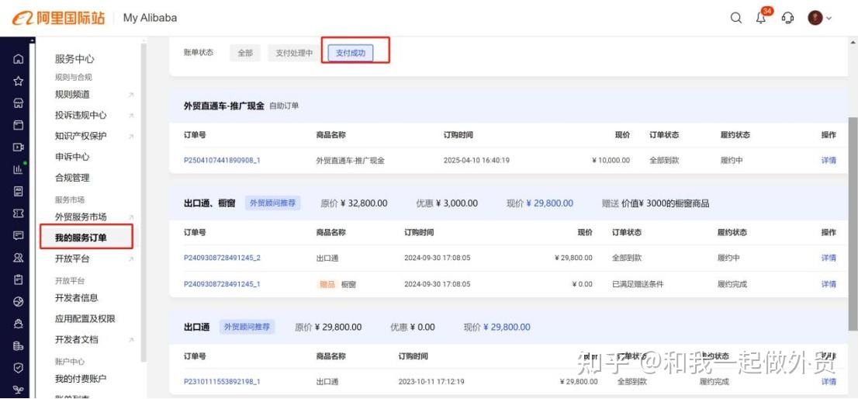Click the service menu panel scrollbar
The height and width of the screenshot is (399, 858).
click(144, 203)
